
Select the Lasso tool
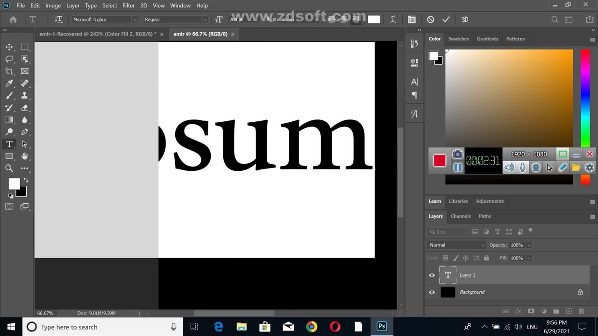tap(9, 59)
